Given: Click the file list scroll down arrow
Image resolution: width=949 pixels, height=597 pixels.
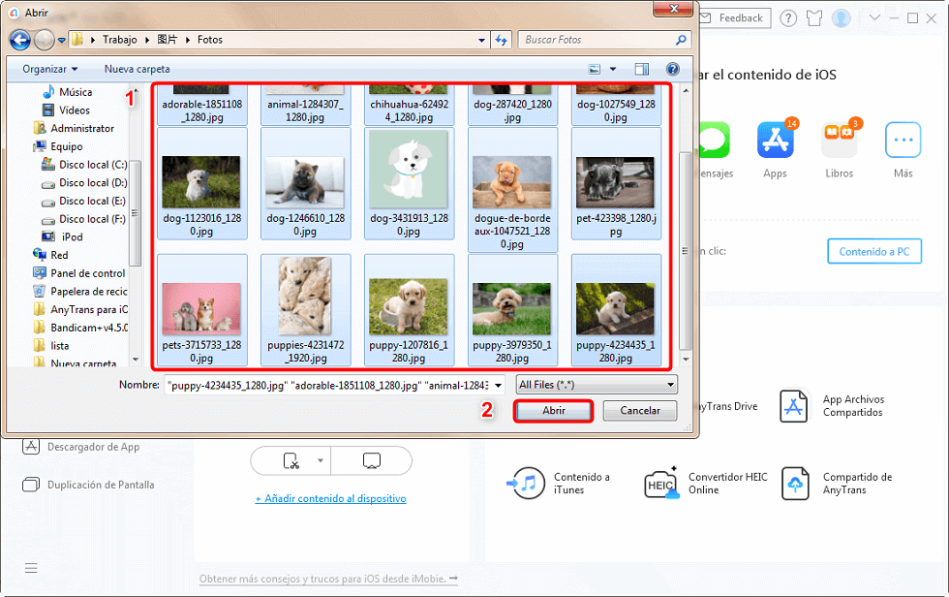Looking at the screenshot, I should pyautogui.click(x=686, y=359).
